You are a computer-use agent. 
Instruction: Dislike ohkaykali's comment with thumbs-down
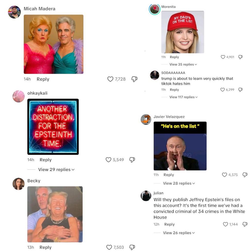pyautogui.click(x=132, y=160)
